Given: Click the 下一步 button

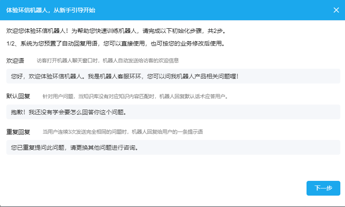Looking at the screenshot, I should (x=323, y=188).
